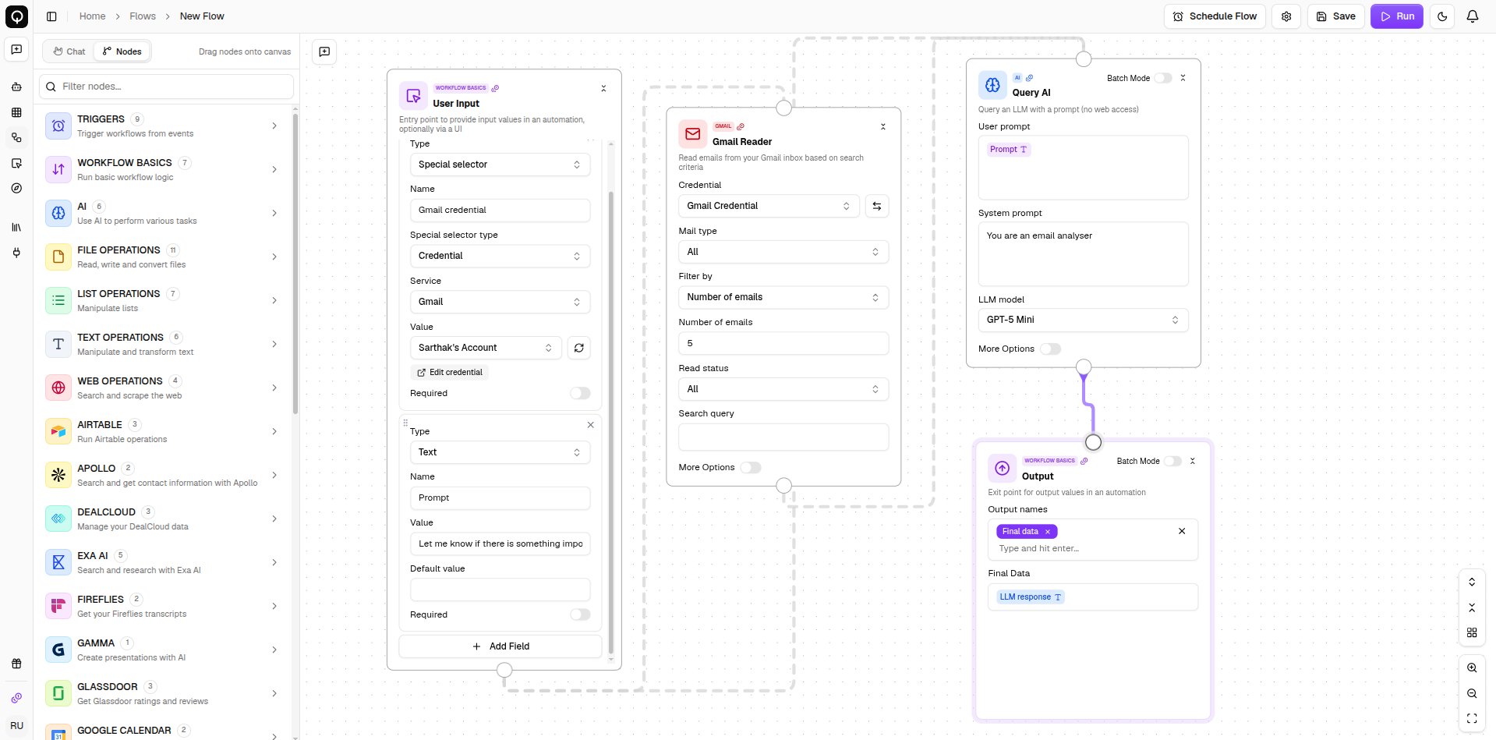The height and width of the screenshot is (740, 1496).
Task: Remove the Final data output tag
Action: tap(1048, 532)
